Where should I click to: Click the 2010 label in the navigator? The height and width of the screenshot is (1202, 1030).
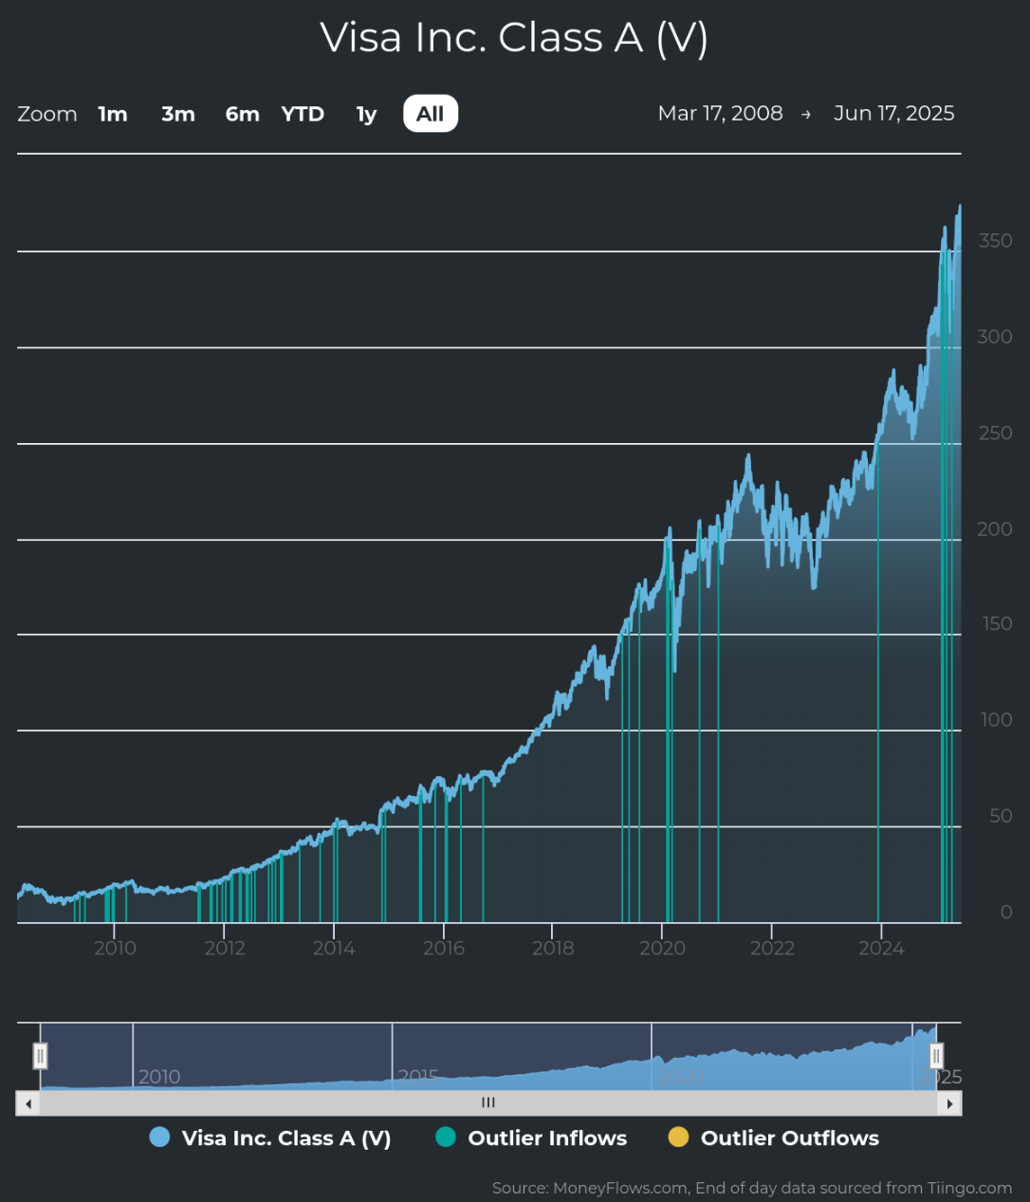159,1077
